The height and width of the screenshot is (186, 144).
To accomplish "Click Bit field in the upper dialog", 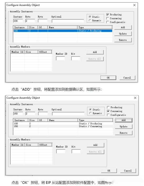I will pyautogui.click(x=76, y=58).
